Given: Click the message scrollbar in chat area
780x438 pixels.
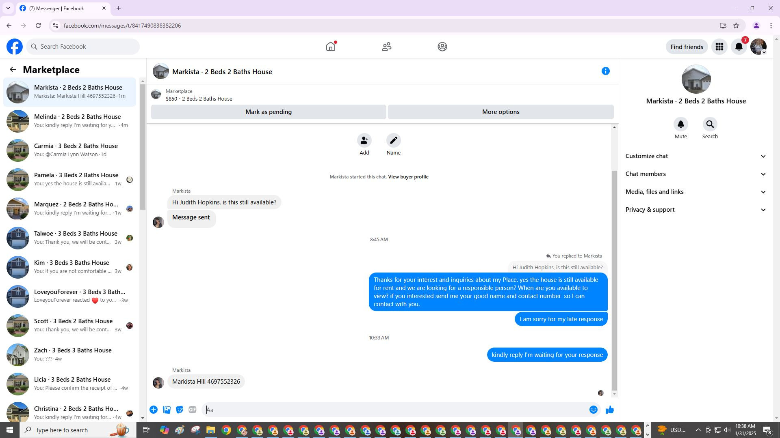Looking at the screenshot, I should tap(614, 280).
